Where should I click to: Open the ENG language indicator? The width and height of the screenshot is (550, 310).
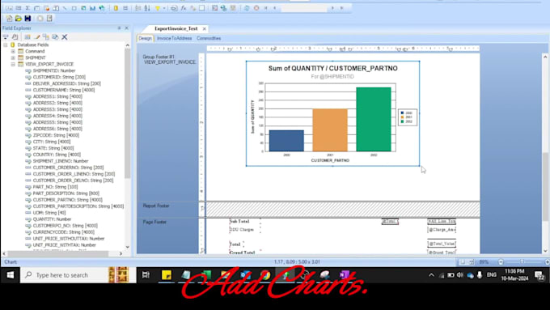click(492, 275)
